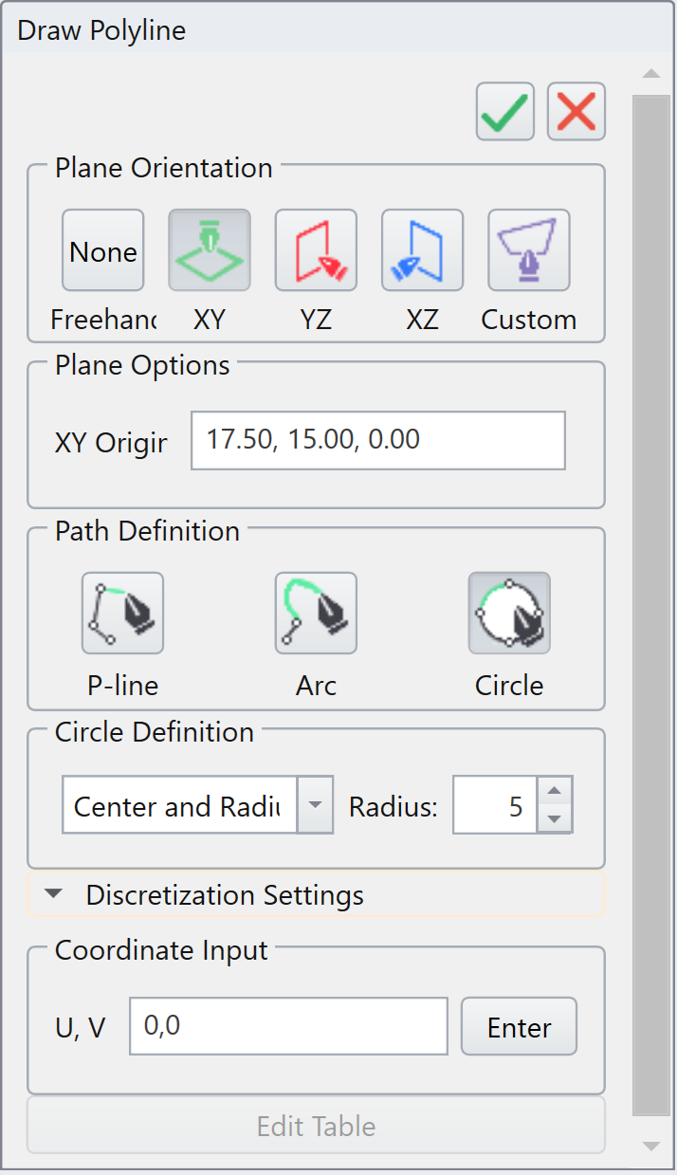
Task: Confirm with the green checkmark button
Action: (505, 112)
